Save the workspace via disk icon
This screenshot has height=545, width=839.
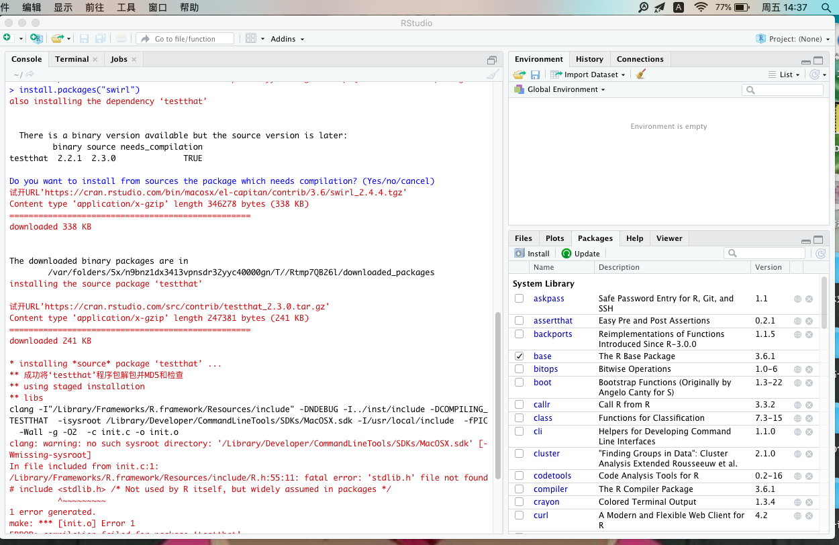534,74
